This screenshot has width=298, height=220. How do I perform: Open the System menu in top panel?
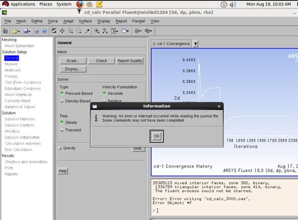(64, 4)
